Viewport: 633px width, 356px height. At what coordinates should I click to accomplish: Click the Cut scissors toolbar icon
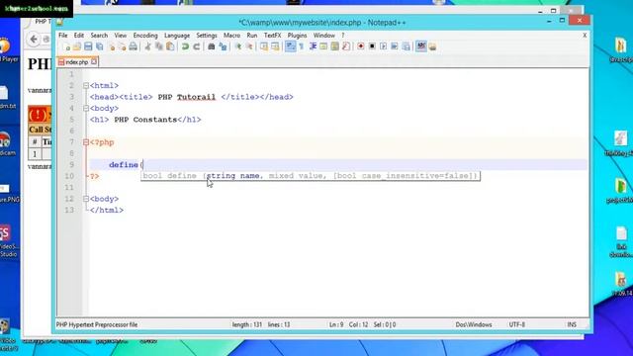point(147,46)
